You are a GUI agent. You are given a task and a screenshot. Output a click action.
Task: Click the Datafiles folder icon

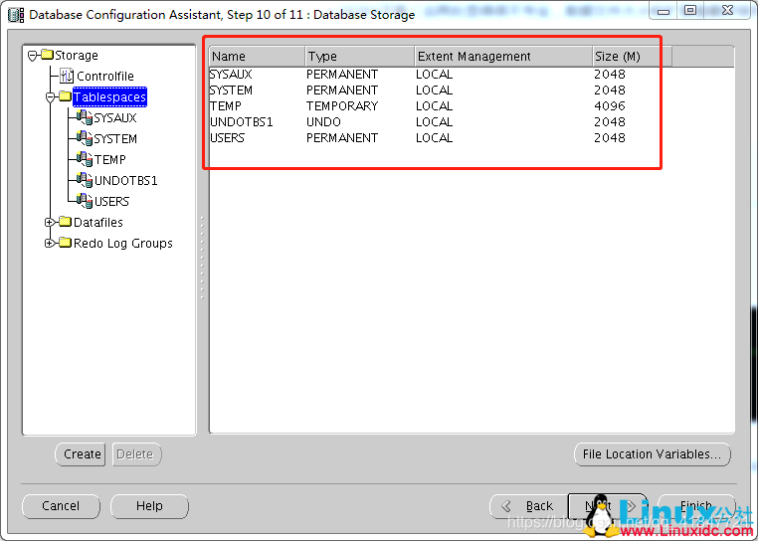(x=66, y=222)
